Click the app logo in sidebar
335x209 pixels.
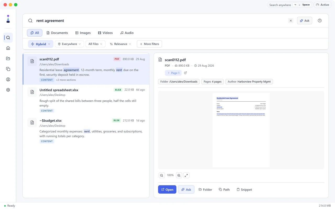(8, 19)
